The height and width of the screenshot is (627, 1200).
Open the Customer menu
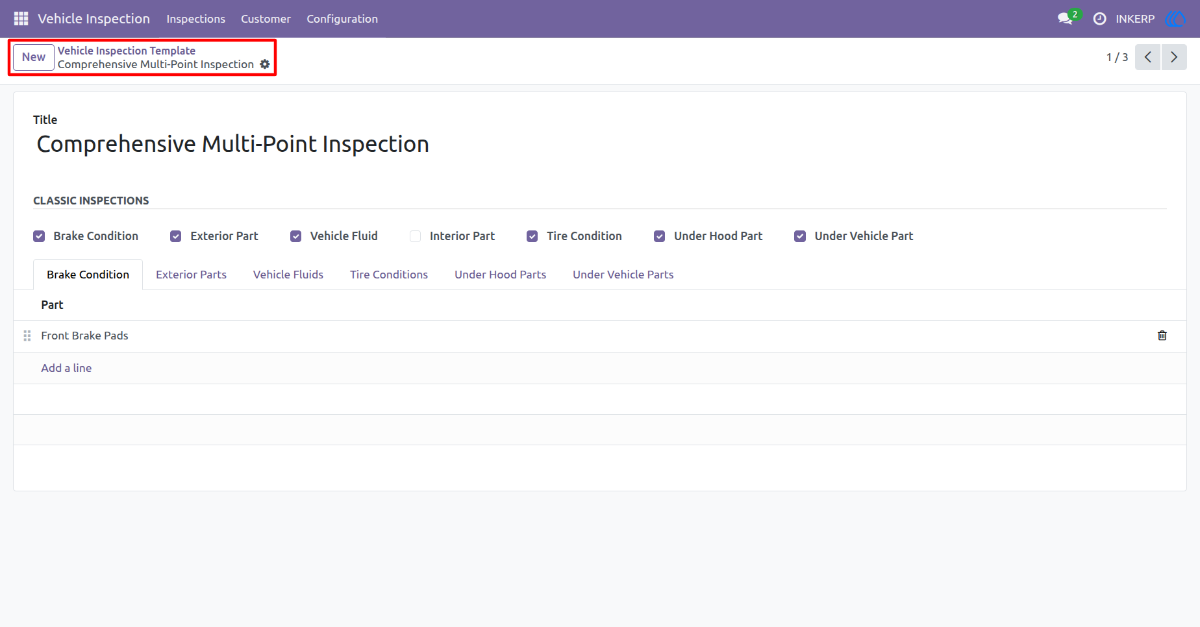tap(266, 19)
